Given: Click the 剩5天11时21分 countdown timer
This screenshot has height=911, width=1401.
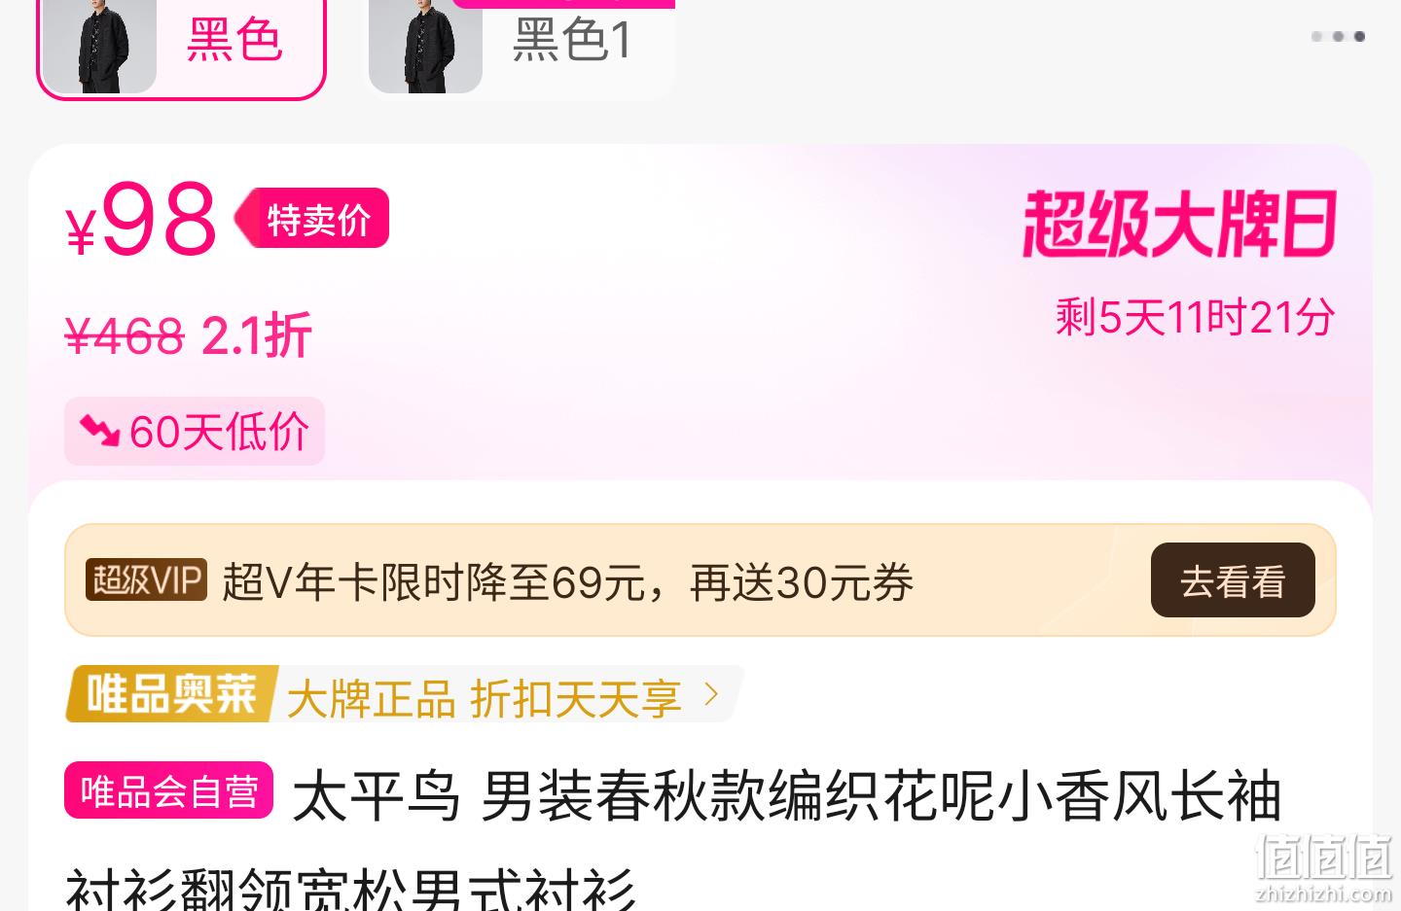Looking at the screenshot, I should click(1196, 317).
